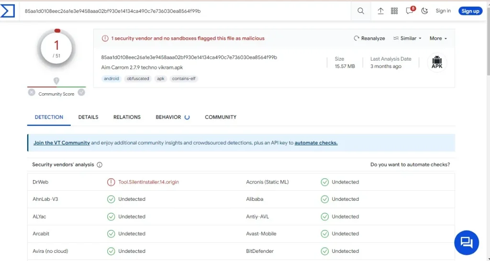This screenshot has height=261, width=490.
Task: Switch to the RELATIONS tab
Action: point(127,117)
